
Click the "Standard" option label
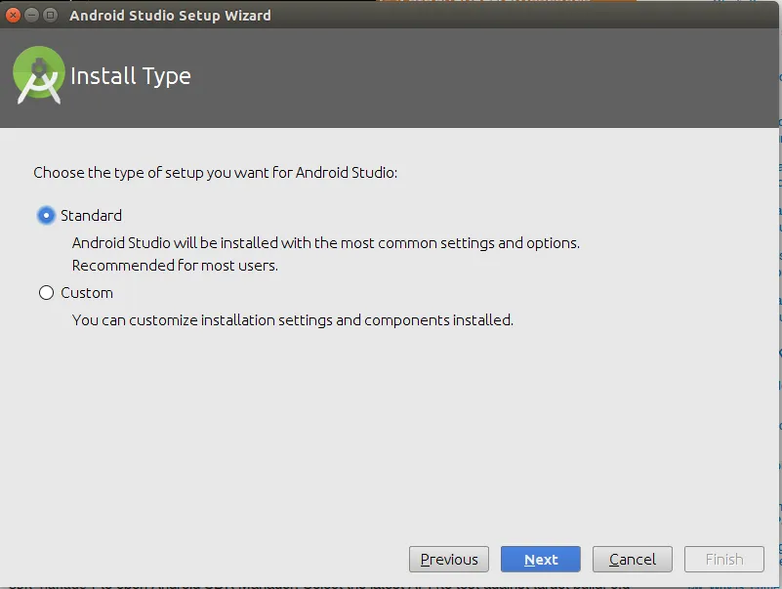[x=91, y=216]
